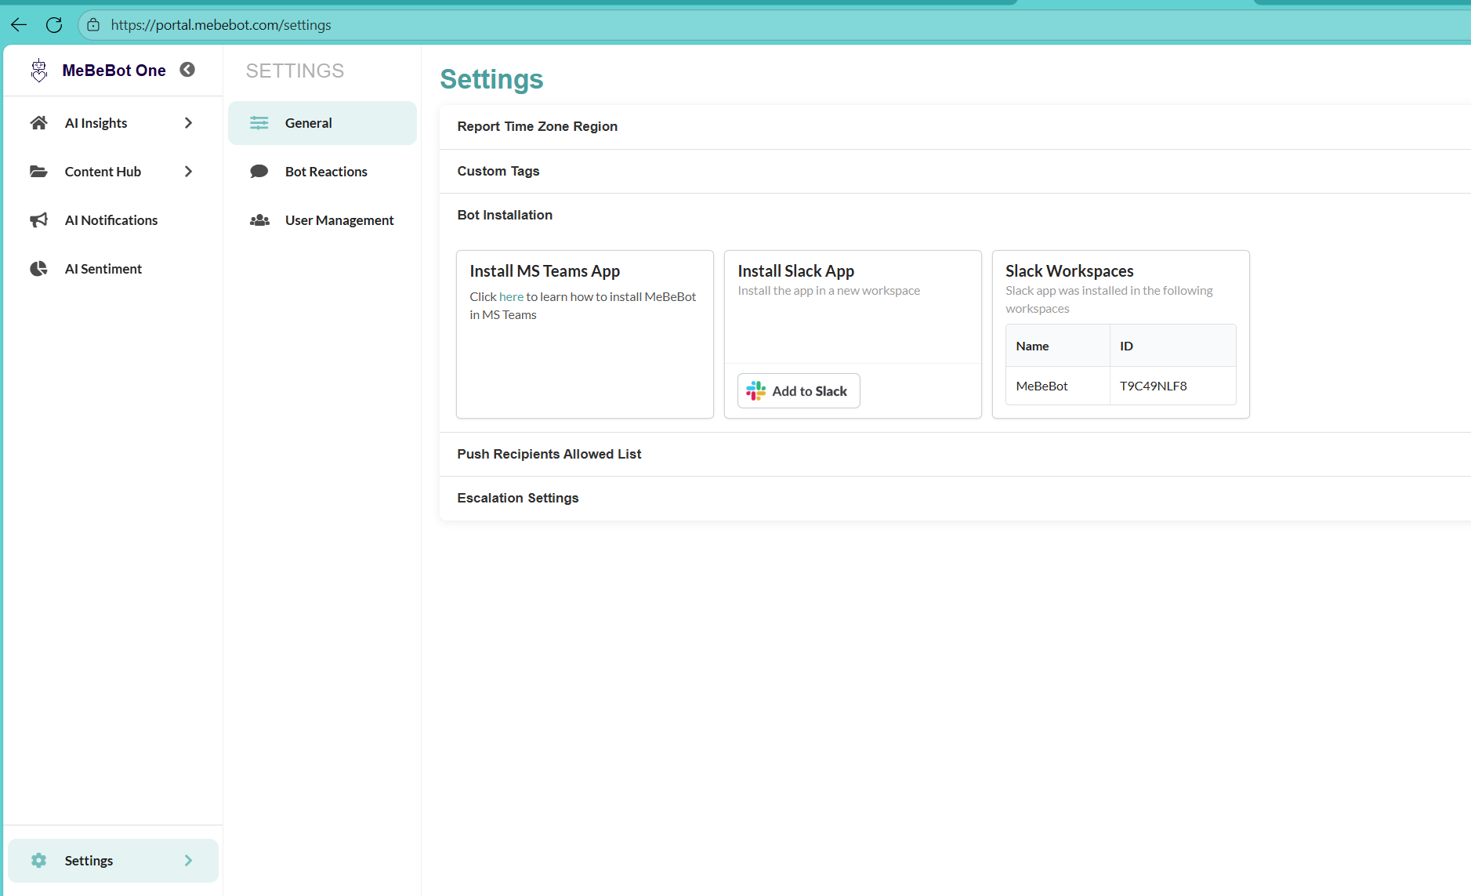Viewport: 1471px width, 896px height.
Task: Expand the Custom Tags section
Action: click(x=955, y=171)
